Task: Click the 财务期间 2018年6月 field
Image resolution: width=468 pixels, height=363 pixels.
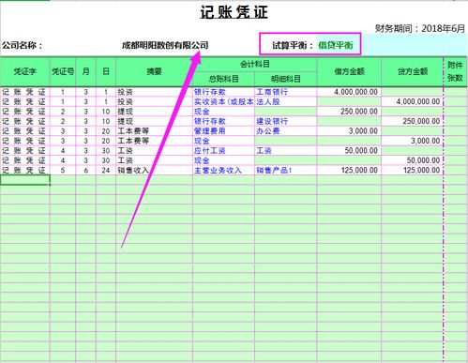Action: tap(420, 28)
